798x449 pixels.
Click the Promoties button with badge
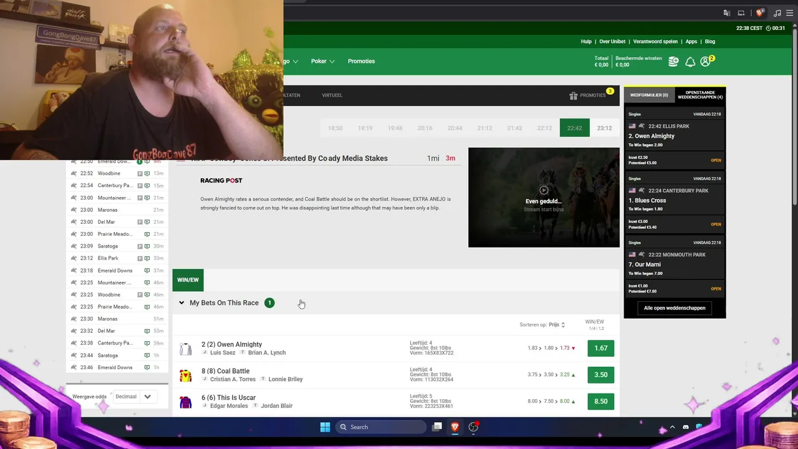(591, 95)
